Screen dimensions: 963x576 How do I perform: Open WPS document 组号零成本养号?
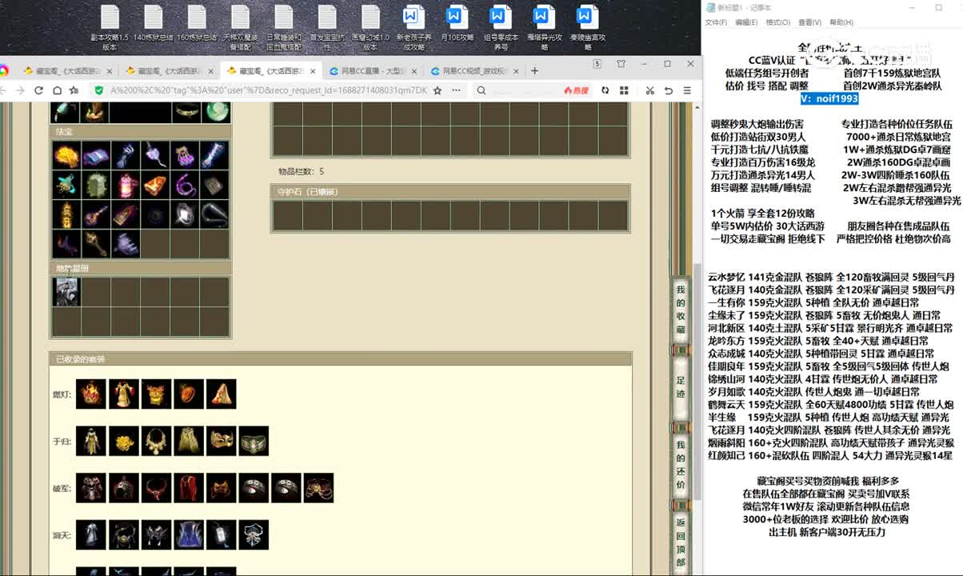pos(501,28)
